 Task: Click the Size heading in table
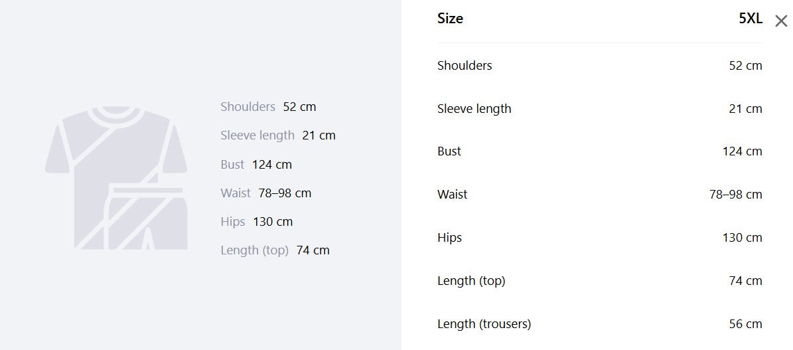[x=450, y=19]
